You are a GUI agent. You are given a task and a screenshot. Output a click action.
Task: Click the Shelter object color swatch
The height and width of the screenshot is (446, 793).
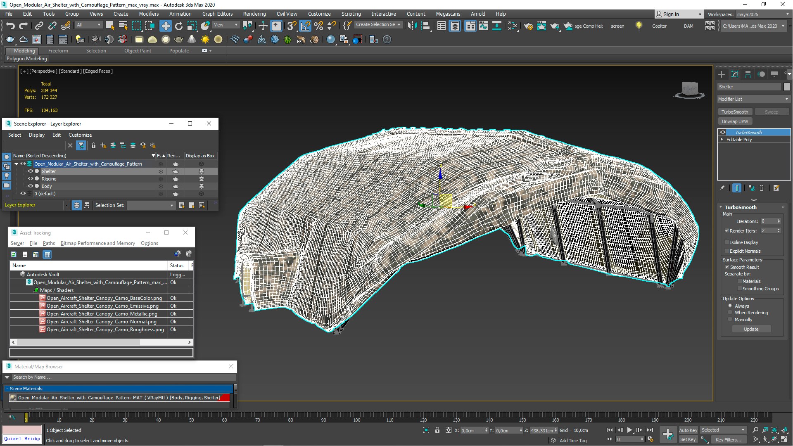pyautogui.click(x=787, y=87)
